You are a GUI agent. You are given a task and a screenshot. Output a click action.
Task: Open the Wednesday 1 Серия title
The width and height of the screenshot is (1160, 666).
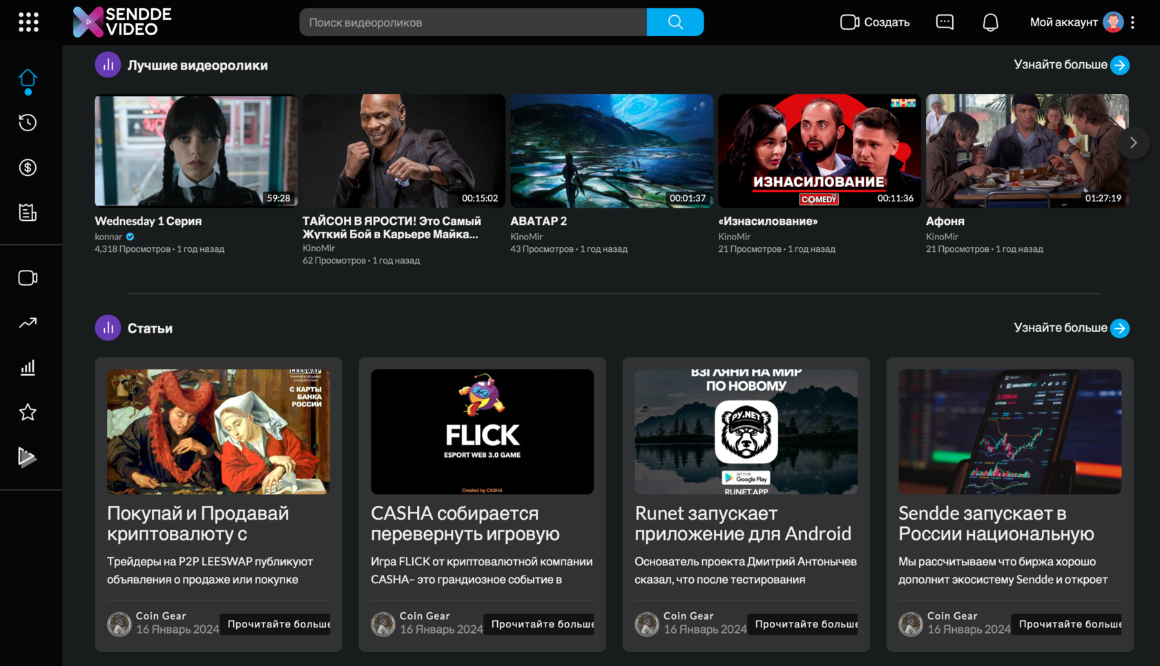click(x=148, y=222)
